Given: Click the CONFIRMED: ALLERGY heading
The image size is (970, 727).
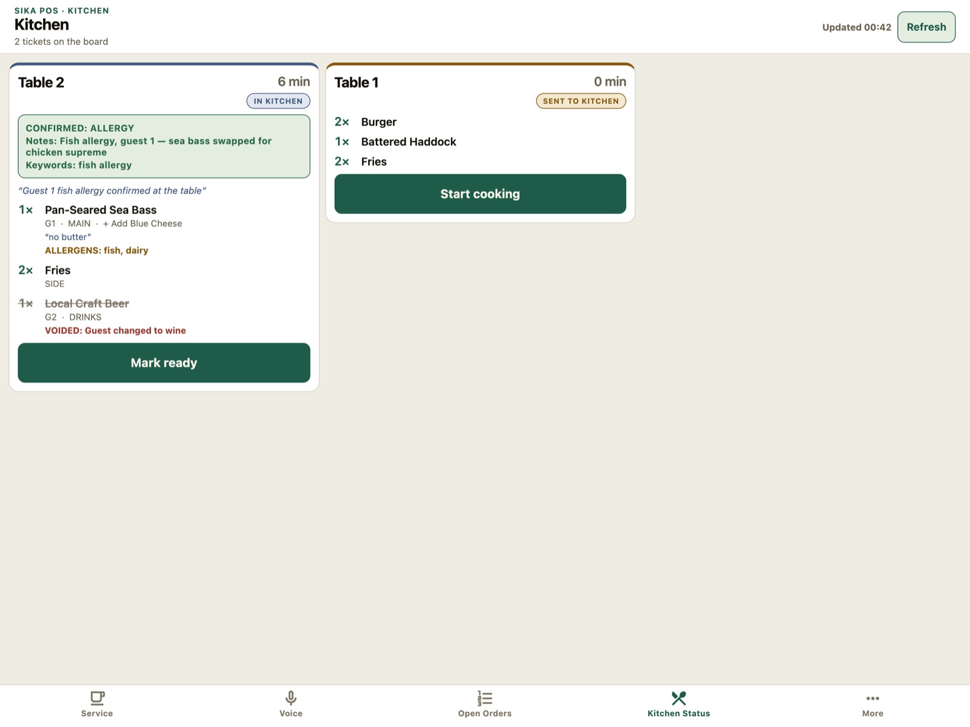Looking at the screenshot, I should [80, 129].
